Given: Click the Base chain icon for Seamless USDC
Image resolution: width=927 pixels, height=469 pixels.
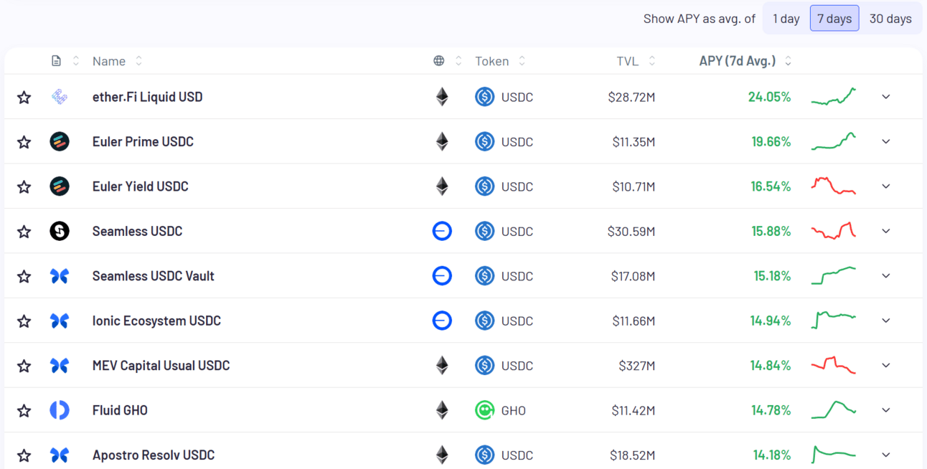Looking at the screenshot, I should point(442,231).
